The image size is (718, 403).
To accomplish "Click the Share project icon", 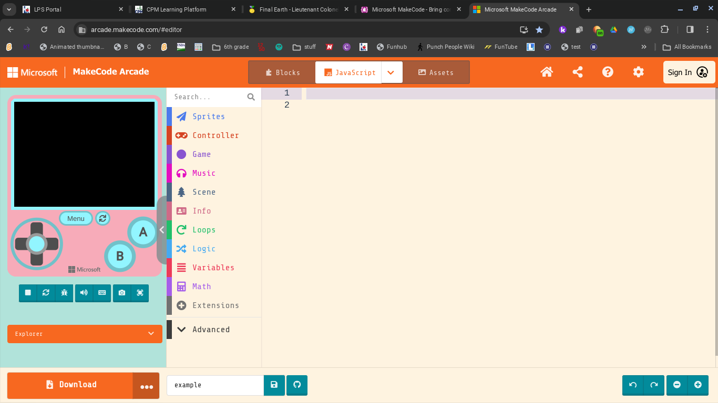I will pyautogui.click(x=577, y=72).
